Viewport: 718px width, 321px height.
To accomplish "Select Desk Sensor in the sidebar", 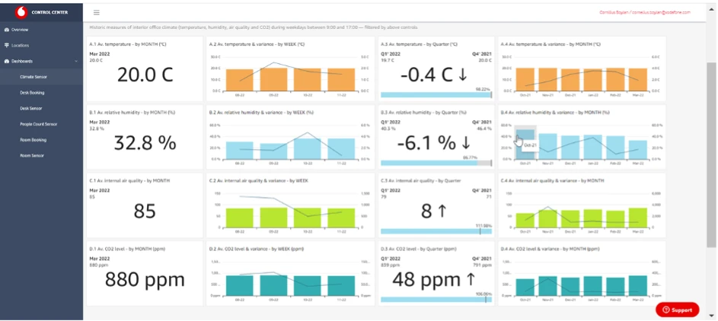I will (30, 108).
